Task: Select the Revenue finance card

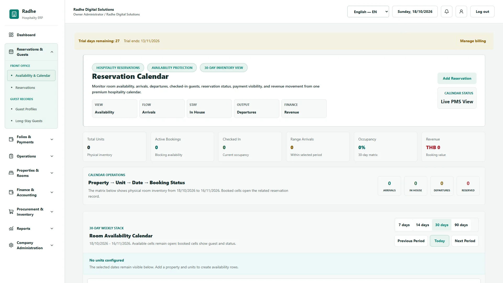Action: coord(304,108)
